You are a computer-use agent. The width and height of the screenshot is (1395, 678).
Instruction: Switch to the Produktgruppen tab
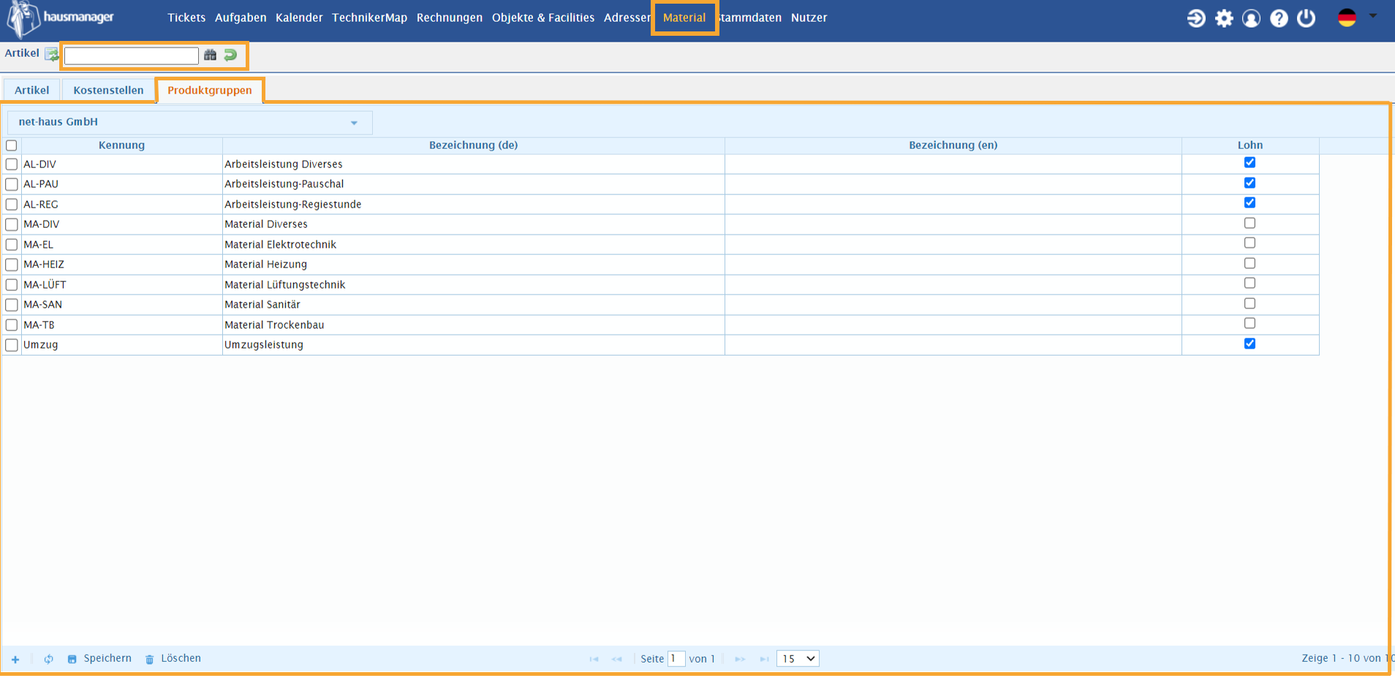(210, 90)
